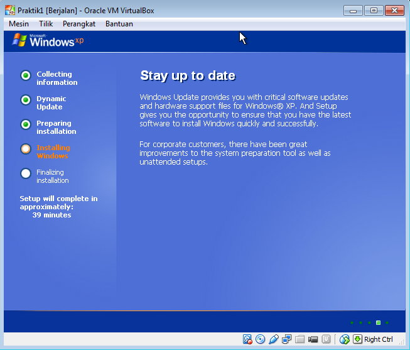Open the Tilik menu
The height and width of the screenshot is (350, 410).
click(46, 24)
